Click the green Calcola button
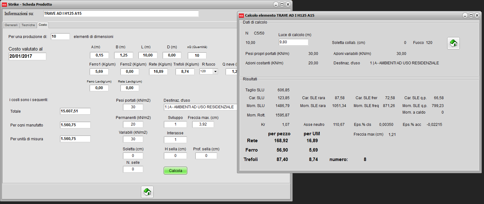The image size is (484, 204). tap(175, 170)
